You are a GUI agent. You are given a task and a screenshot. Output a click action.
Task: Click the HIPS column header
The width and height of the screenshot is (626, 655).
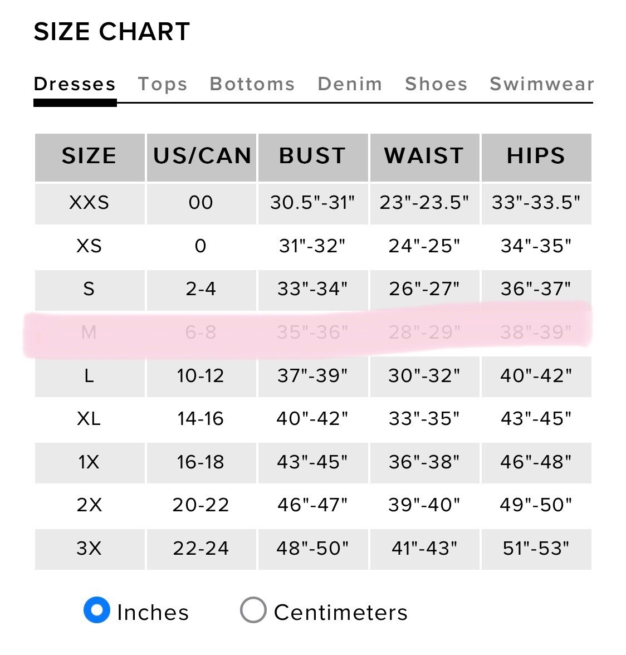click(x=536, y=156)
